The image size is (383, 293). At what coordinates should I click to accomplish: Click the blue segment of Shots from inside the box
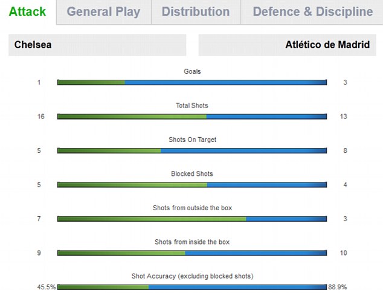tap(256, 253)
